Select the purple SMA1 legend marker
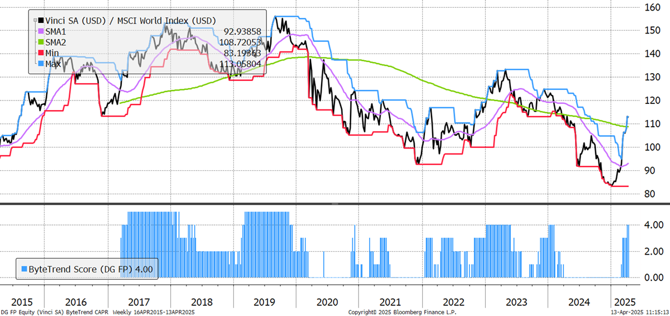The height and width of the screenshot is (316, 670). (40, 32)
